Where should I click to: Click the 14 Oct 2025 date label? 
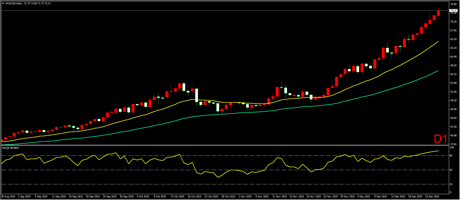pos(177,197)
